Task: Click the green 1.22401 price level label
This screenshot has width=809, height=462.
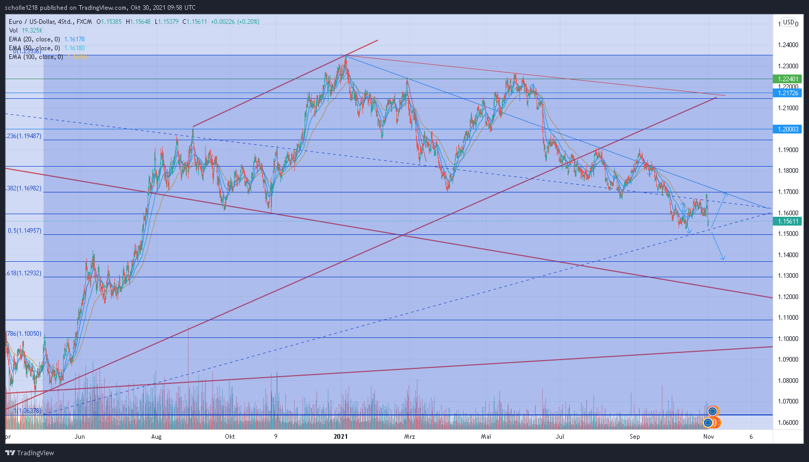Action: tap(788, 79)
